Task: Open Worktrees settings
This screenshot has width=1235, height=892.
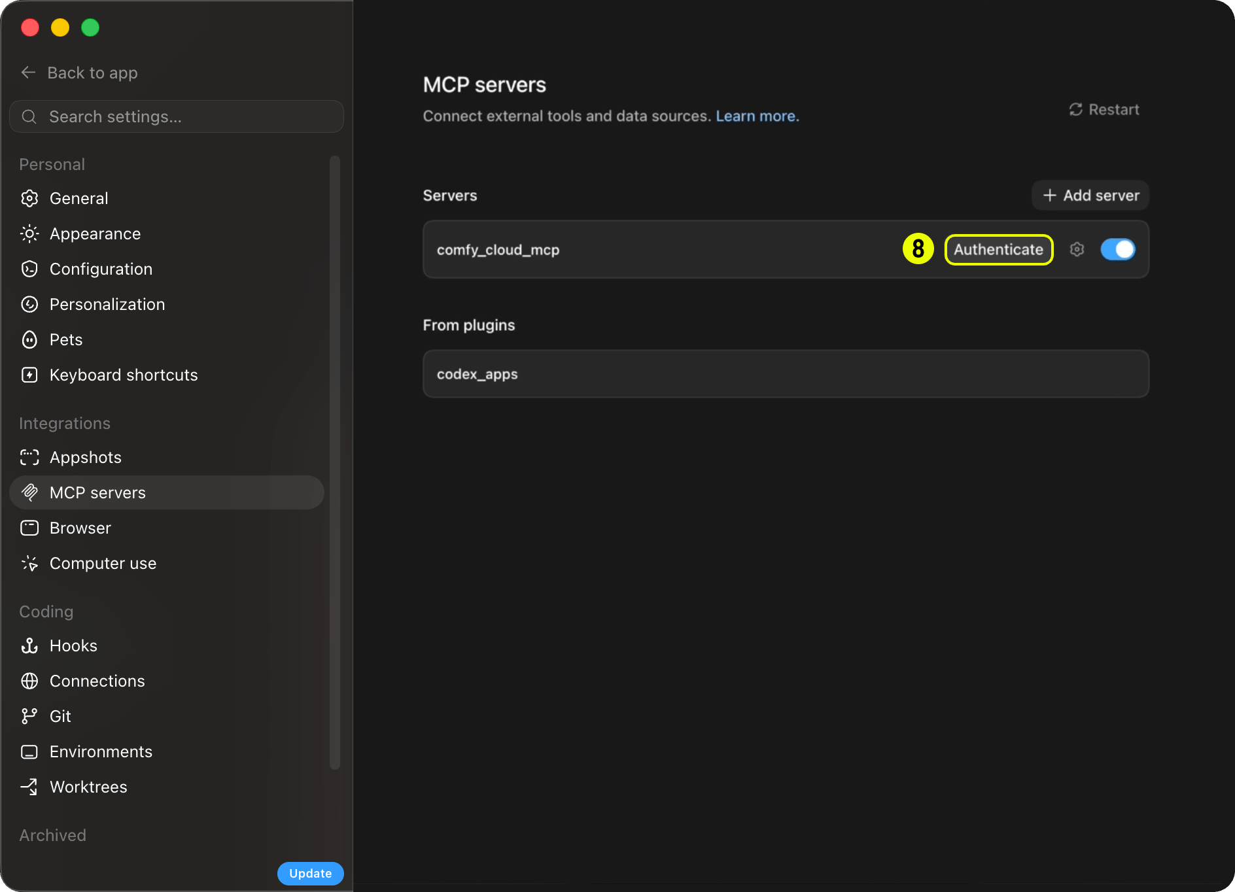Action: tap(167, 787)
